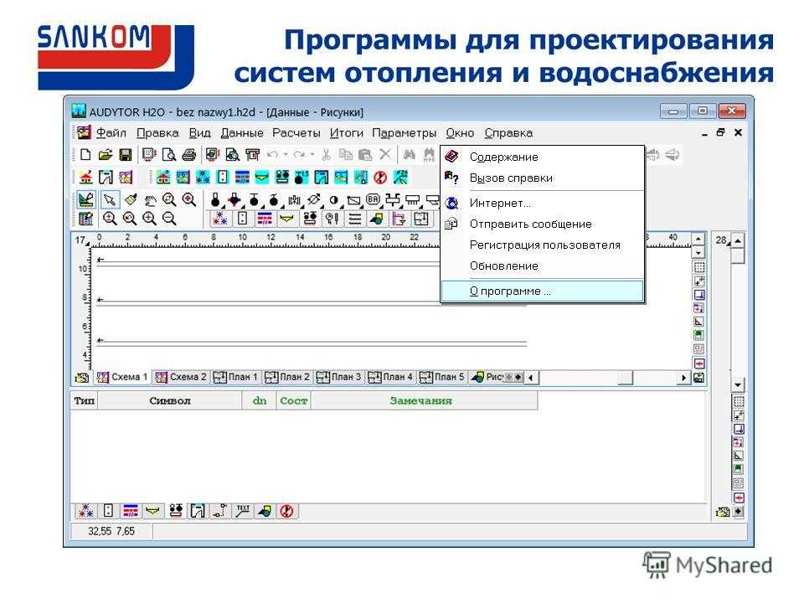Switch to the Схема 2 tab
The height and width of the screenshot is (603, 804).
tap(181, 377)
